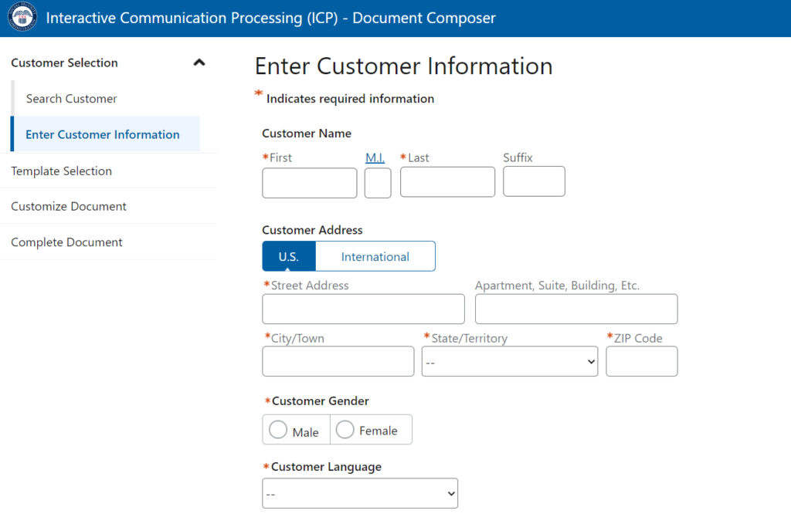Select the Female gender radio button
The width and height of the screenshot is (791, 517).
[345, 430]
